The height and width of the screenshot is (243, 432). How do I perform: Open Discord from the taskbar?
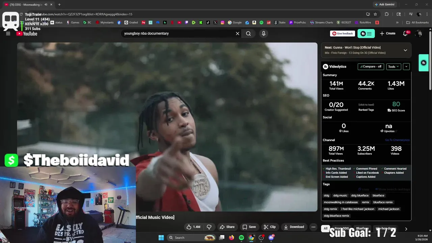pos(271,238)
